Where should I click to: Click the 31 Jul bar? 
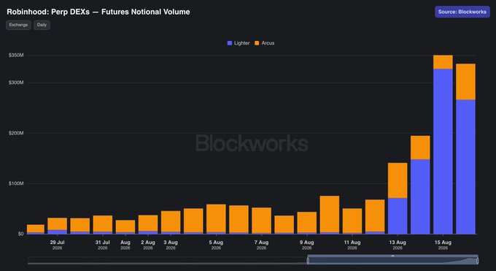[x=103, y=225]
